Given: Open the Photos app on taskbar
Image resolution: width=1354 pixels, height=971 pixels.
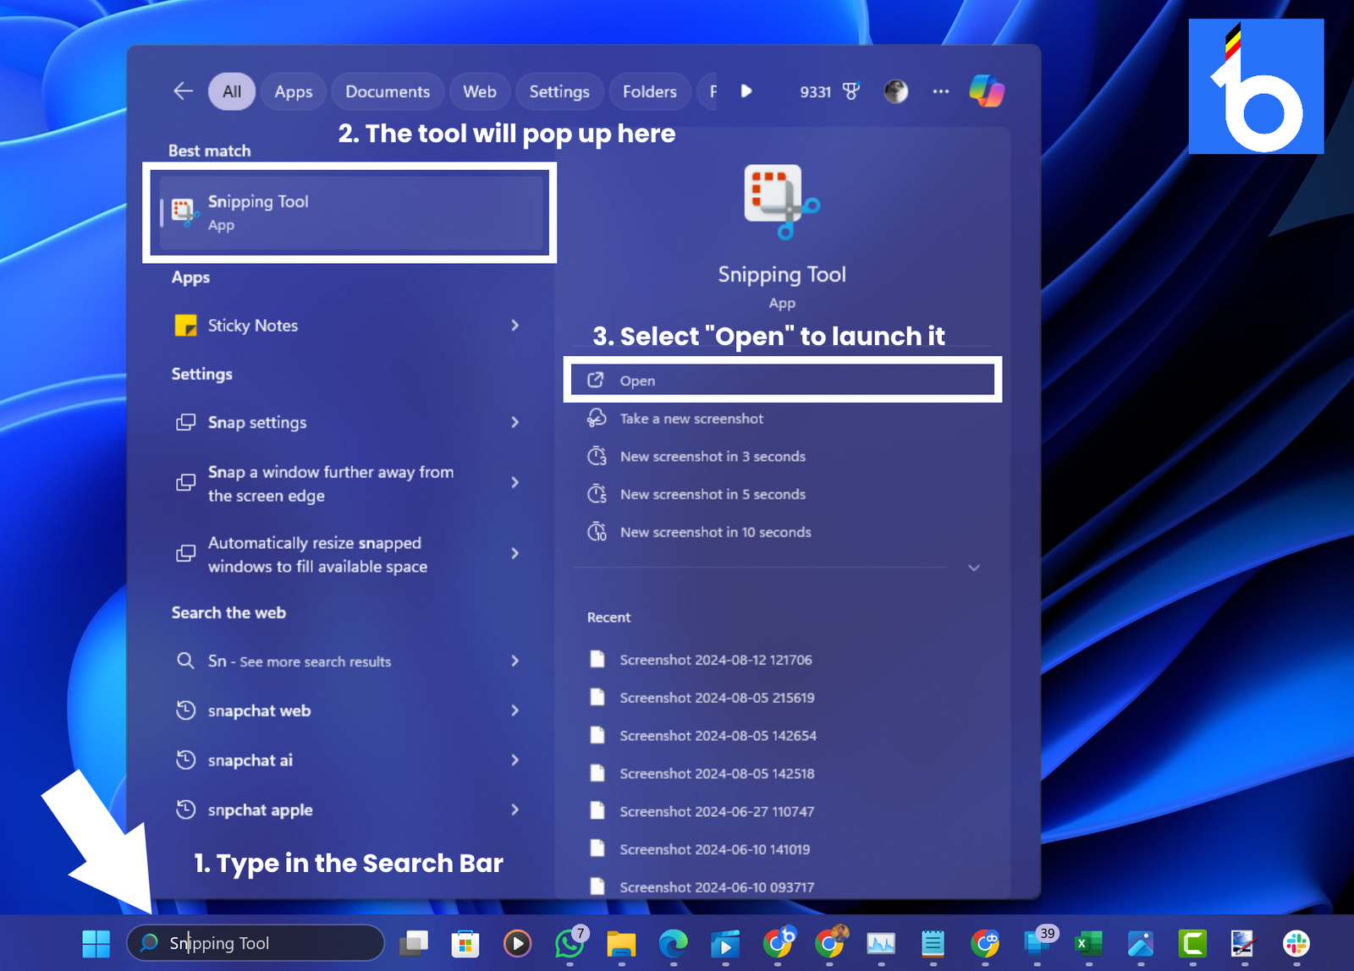Looking at the screenshot, I should coord(1141,943).
